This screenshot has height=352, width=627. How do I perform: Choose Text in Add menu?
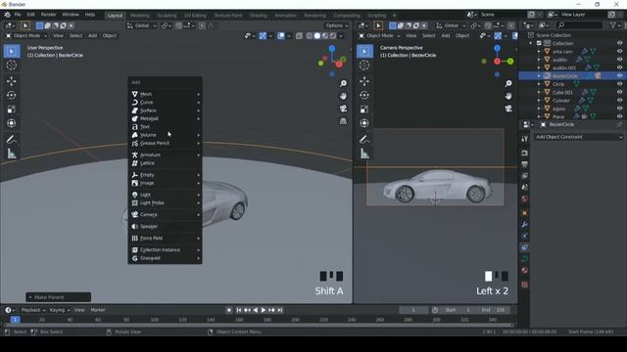(165, 127)
